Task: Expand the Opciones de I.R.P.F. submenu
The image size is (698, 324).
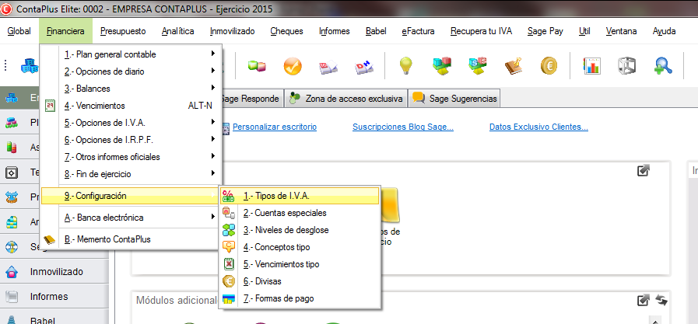Action: (214, 139)
